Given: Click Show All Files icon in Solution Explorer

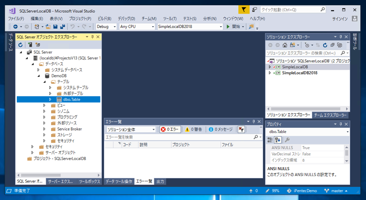Looking at the screenshot, I should [x=340, y=45].
